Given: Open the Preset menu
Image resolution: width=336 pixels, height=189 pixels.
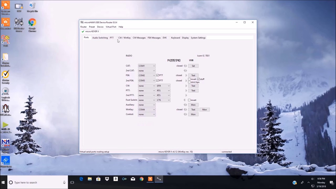Looking at the screenshot, I should (92, 27).
